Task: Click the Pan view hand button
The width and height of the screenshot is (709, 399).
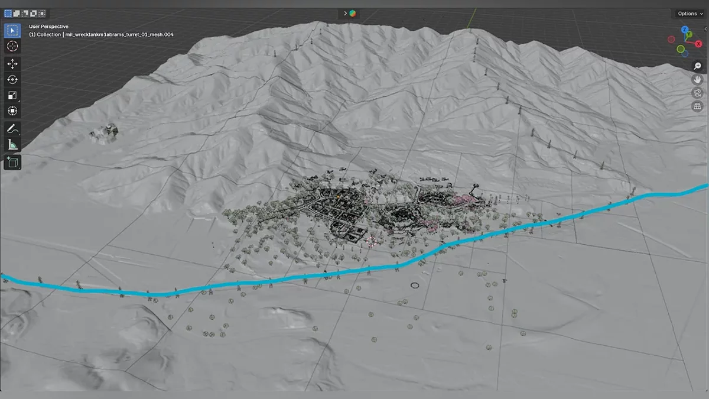Action: coord(697,79)
